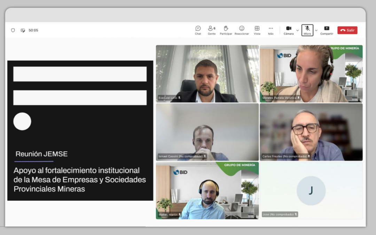Open the Más options menu

pyautogui.click(x=271, y=30)
